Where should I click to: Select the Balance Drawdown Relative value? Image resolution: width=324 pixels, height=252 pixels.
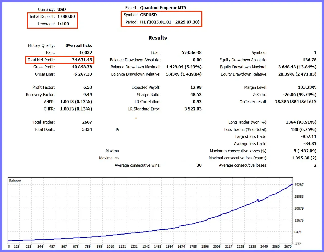(x=184, y=74)
